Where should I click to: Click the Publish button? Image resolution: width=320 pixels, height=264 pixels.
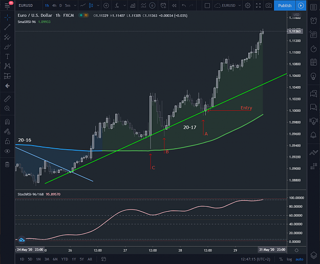pos(285,6)
